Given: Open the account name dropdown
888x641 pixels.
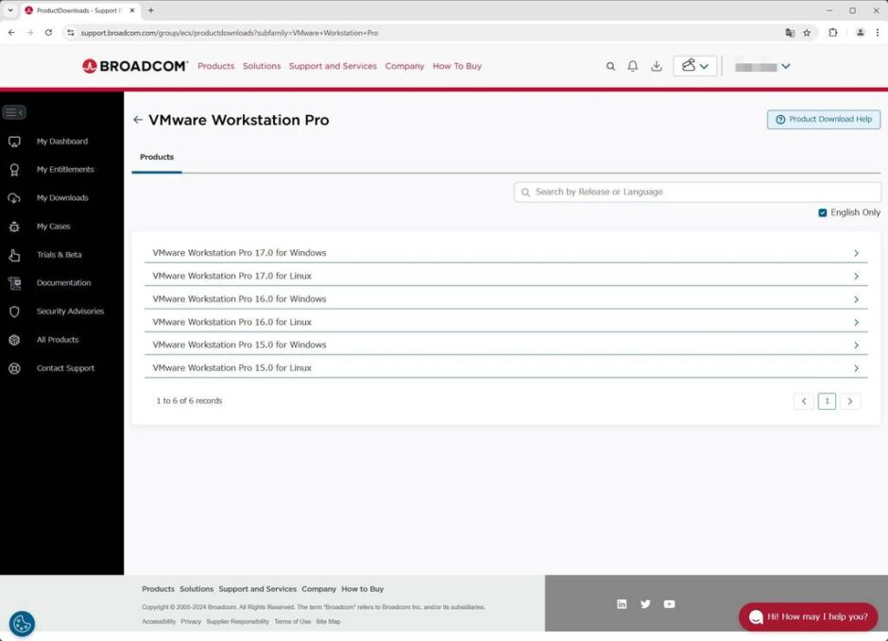Looking at the screenshot, I should point(761,66).
